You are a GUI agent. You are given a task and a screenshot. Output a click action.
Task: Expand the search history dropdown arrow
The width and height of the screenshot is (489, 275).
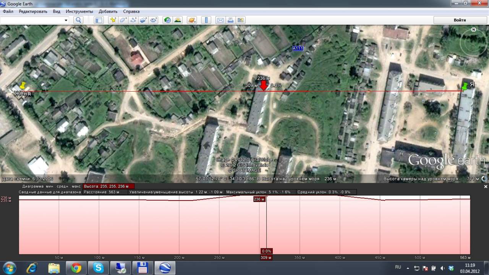(x=66, y=20)
